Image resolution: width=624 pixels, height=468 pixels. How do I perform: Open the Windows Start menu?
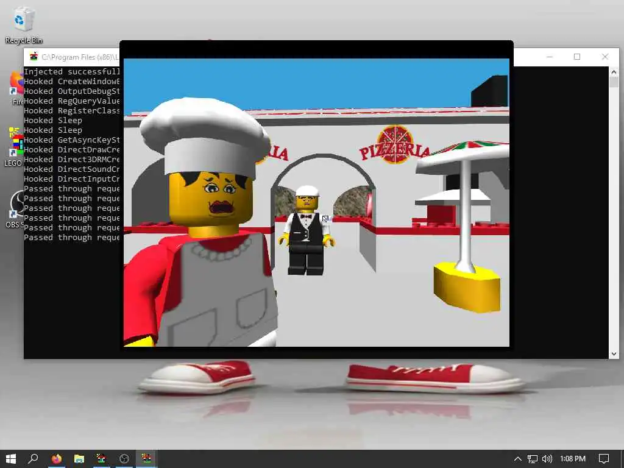[x=11, y=459]
